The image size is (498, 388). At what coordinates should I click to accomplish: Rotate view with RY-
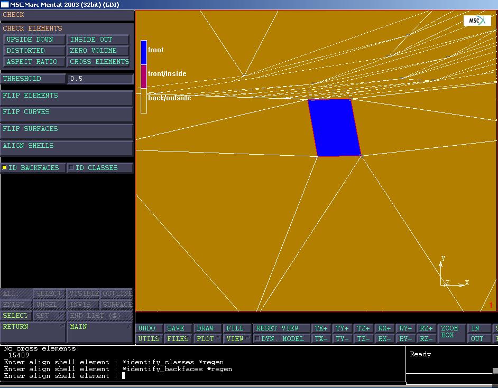coord(406,339)
